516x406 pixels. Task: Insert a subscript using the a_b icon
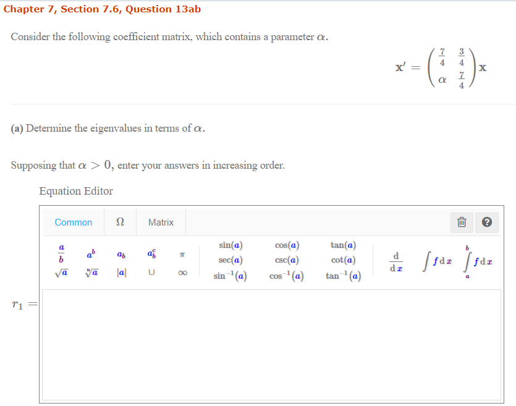coord(120,253)
